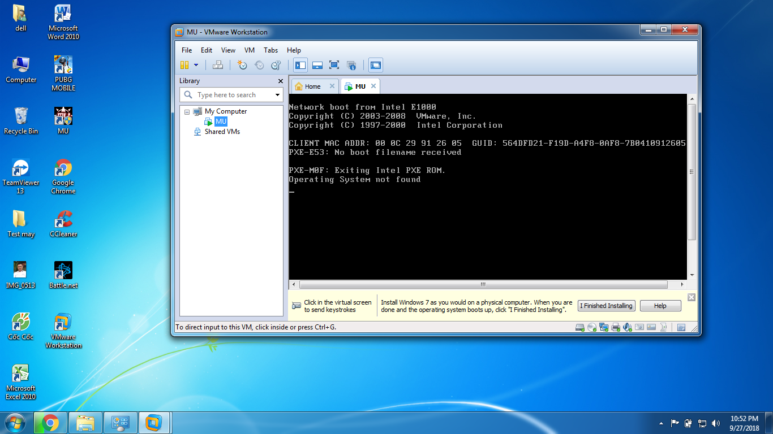The width and height of the screenshot is (773, 434).
Task: Click the console horizontal scrollbar
Action: tap(483, 285)
